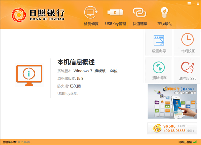The image size is (201, 145).
Task: Open the 检测修复 detection and repair tool
Action: (91, 14)
